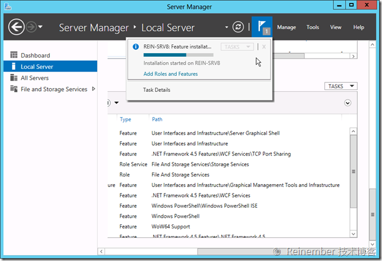Click the blue info icon in the notification

[136, 46]
